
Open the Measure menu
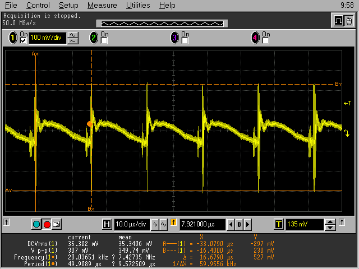(x=102, y=5)
